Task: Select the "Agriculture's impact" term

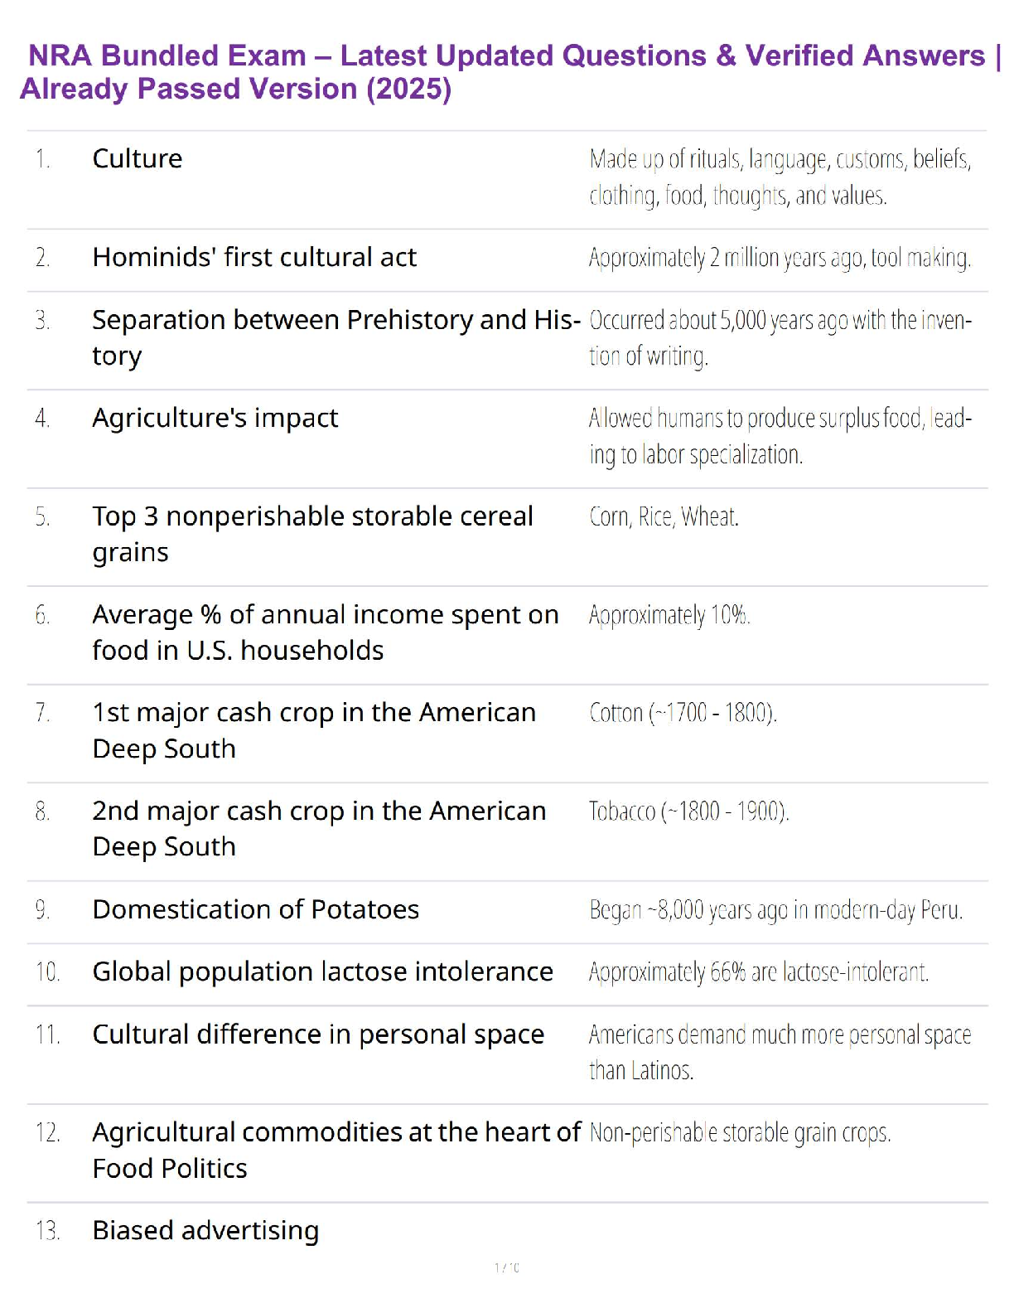Action: (215, 418)
